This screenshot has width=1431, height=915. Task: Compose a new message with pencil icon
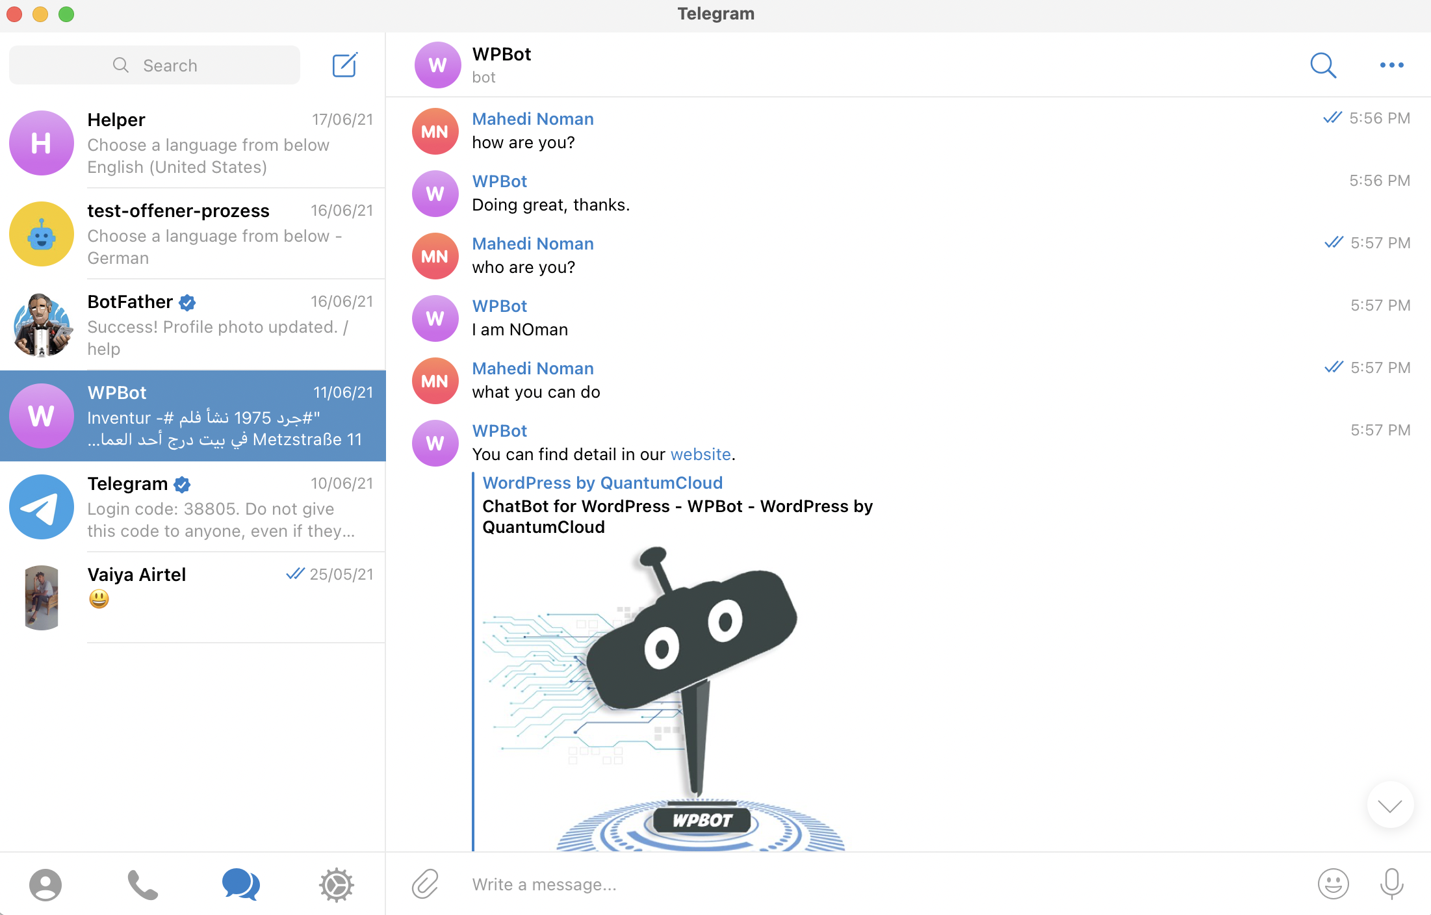344,65
